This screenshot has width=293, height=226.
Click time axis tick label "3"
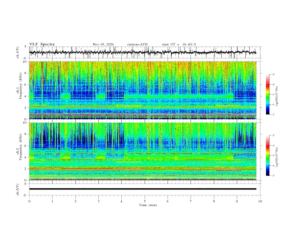coord(98,201)
